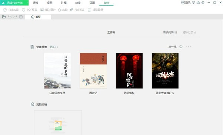Open the 更多>> link beside 免费阅读
The width and height of the screenshot is (223, 135).
54,47
